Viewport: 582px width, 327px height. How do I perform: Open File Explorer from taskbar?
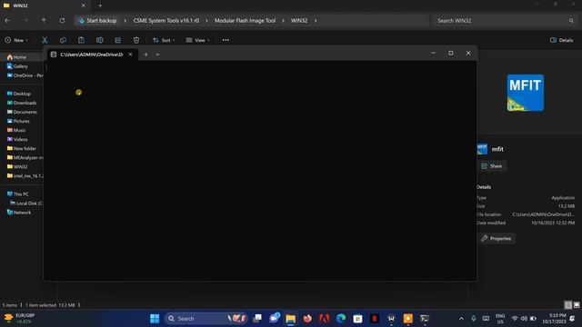[291, 319]
